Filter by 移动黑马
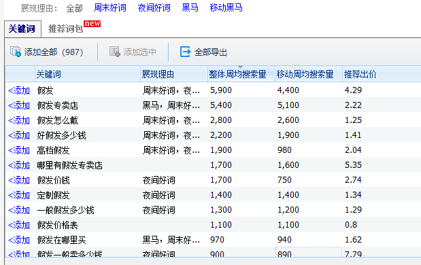This screenshot has height=265, width=421. coord(226,7)
